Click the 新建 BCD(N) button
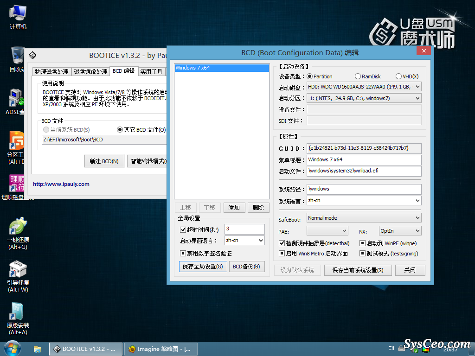 click(x=104, y=161)
